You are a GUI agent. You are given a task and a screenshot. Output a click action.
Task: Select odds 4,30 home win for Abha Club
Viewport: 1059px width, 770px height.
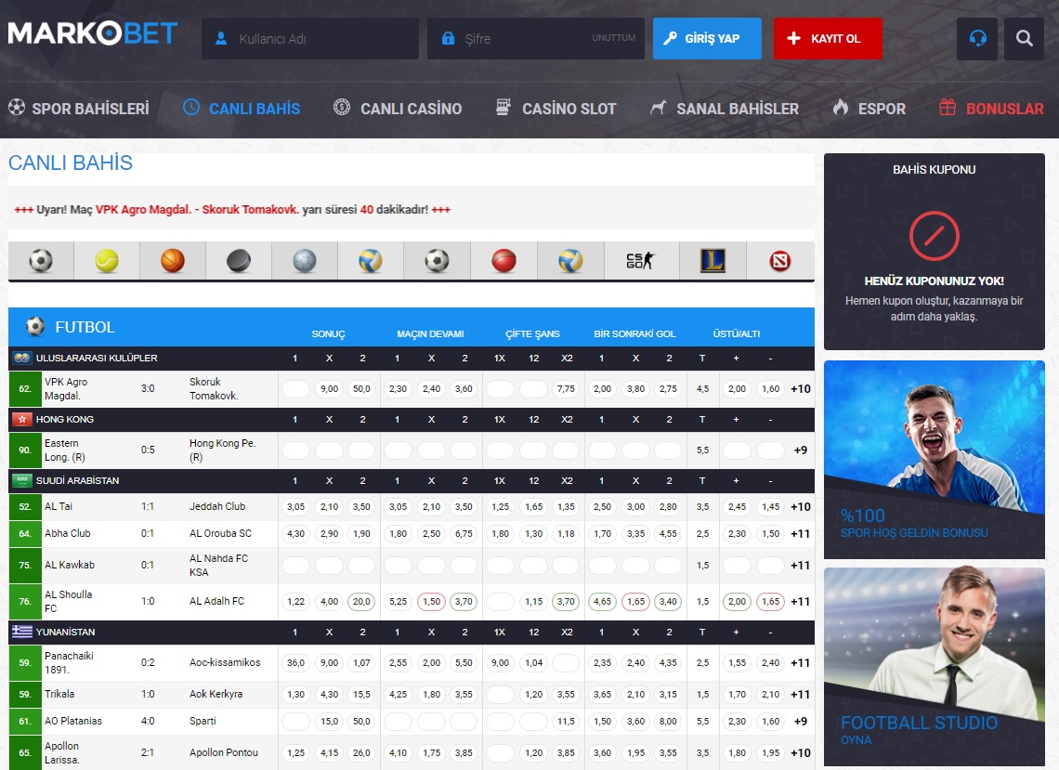(295, 533)
